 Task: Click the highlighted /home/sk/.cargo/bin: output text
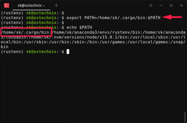(27, 32)
